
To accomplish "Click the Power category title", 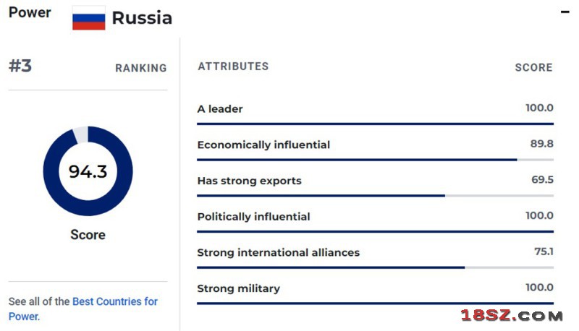I will tap(30, 12).
